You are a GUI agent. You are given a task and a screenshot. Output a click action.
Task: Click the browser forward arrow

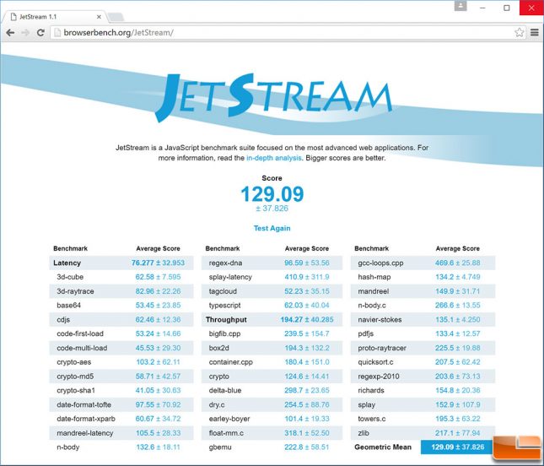(x=25, y=33)
